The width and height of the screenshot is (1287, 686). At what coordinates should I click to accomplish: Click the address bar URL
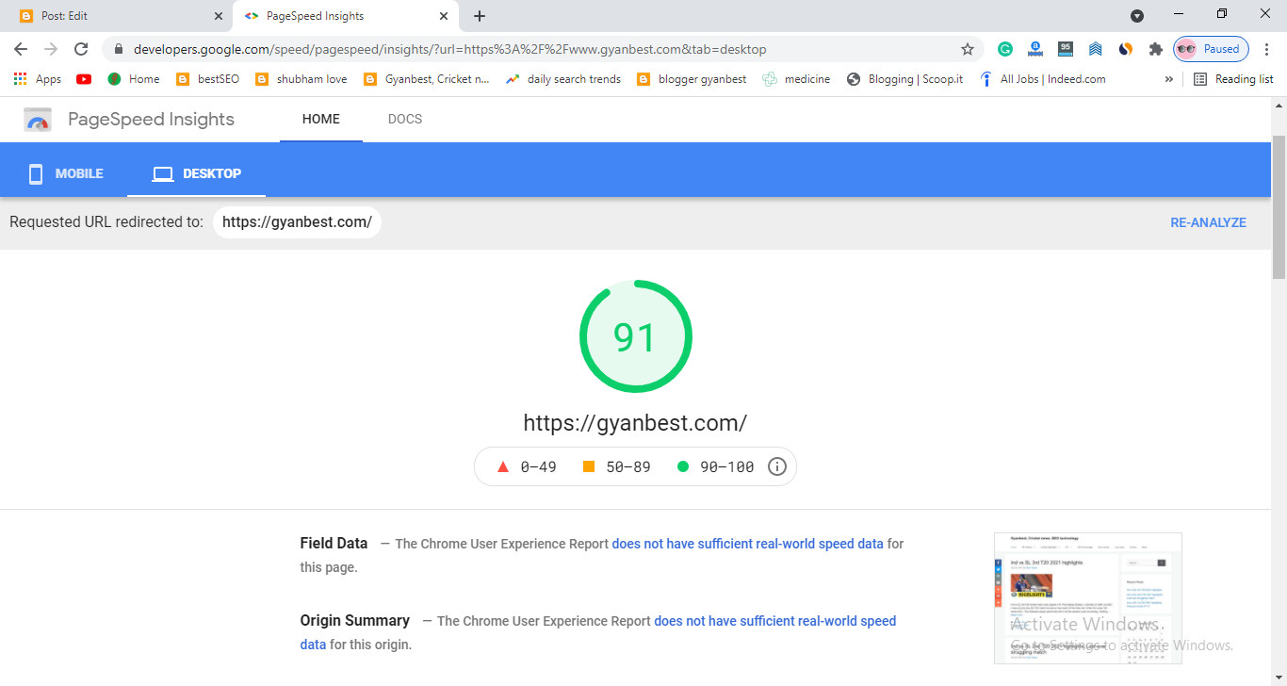coord(449,49)
